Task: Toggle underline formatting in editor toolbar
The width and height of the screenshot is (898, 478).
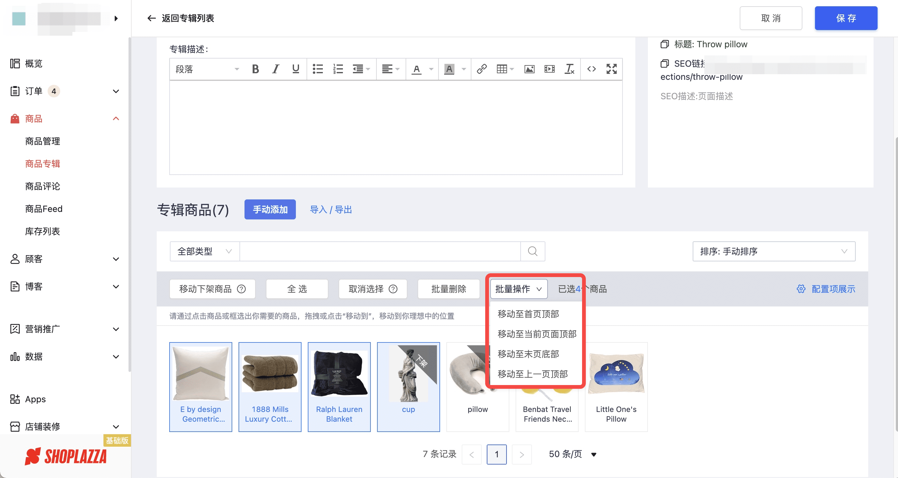Action: point(296,69)
